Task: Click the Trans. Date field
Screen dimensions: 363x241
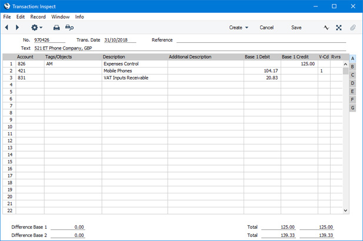Action: (x=120, y=40)
